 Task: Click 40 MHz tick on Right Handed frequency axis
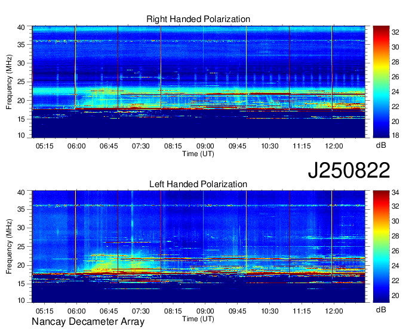[x=21, y=27]
